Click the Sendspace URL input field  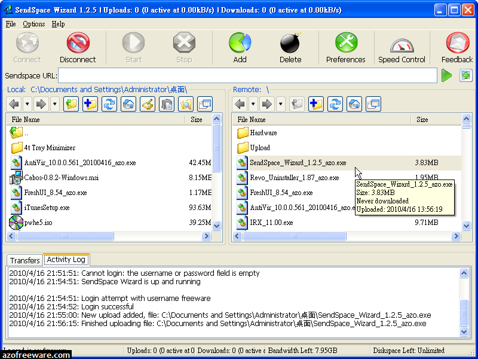pos(247,75)
